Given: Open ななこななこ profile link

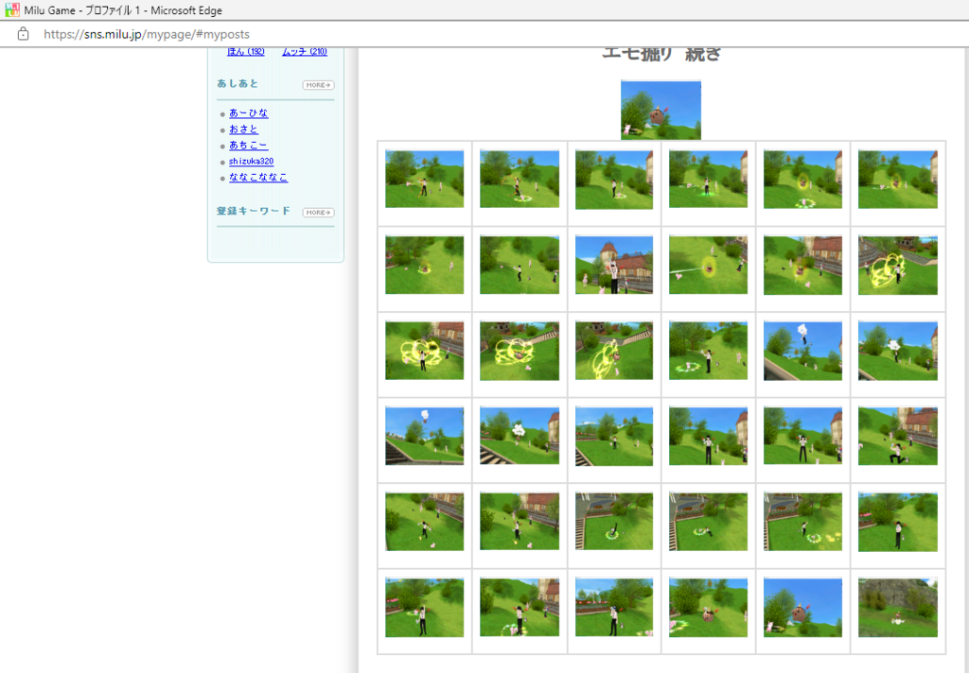Looking at the screenshot, I should (x=258, y=177).
